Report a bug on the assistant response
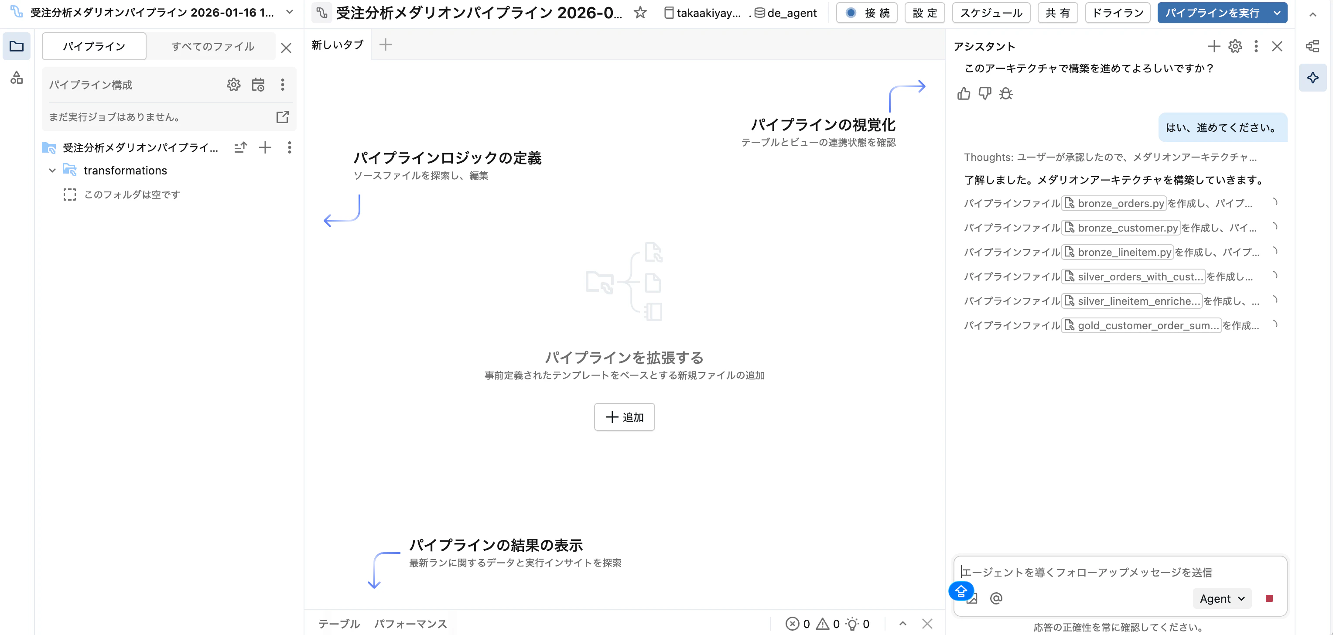Screen dimensions: 1333x635 tap(1005, 94)
